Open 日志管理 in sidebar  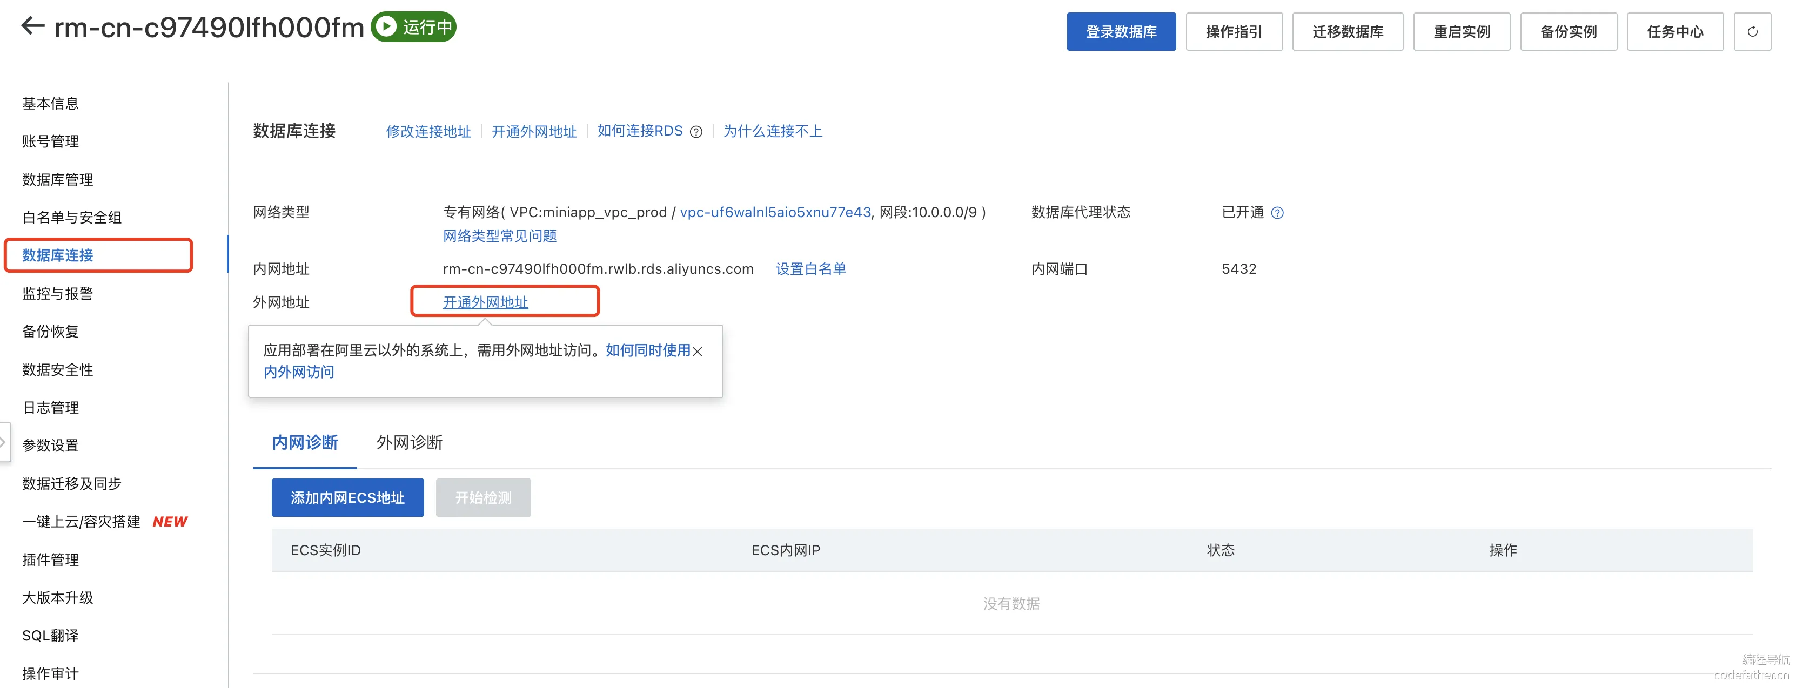coord(50,407)
